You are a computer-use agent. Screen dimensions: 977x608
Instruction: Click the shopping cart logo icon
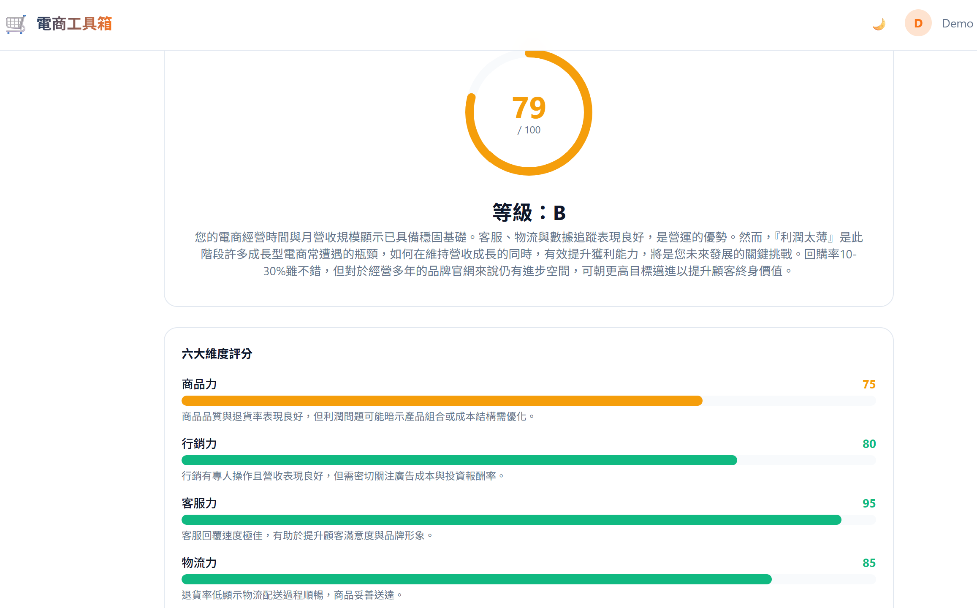point(16,24)
